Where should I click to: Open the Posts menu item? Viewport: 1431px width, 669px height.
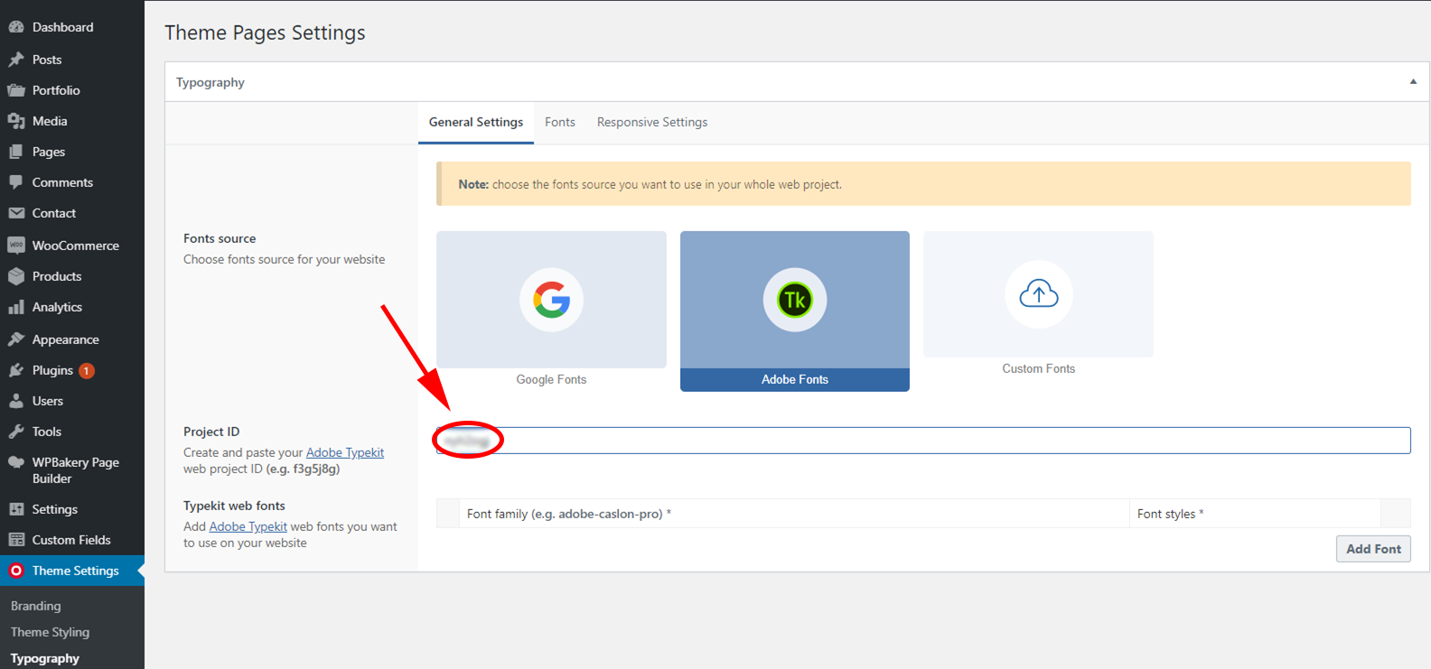tap(72, 60)
